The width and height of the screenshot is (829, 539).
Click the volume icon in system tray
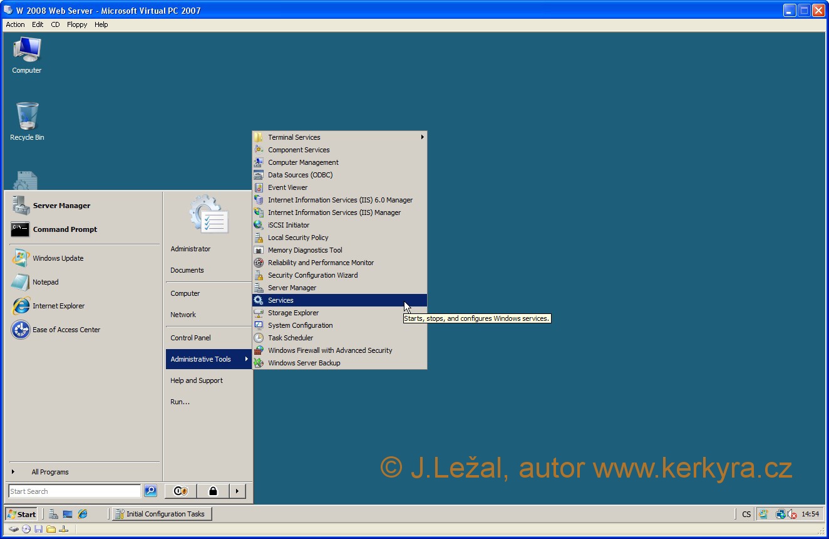coord(792,514)
